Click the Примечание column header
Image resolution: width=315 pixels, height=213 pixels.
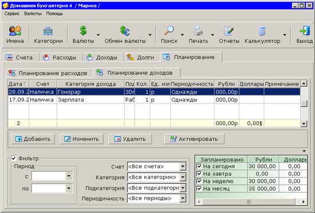coord(282,84)
